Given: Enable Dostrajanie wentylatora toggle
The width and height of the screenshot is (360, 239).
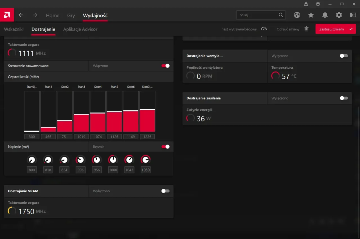Looking at the screenshot, I should (344, 56).
